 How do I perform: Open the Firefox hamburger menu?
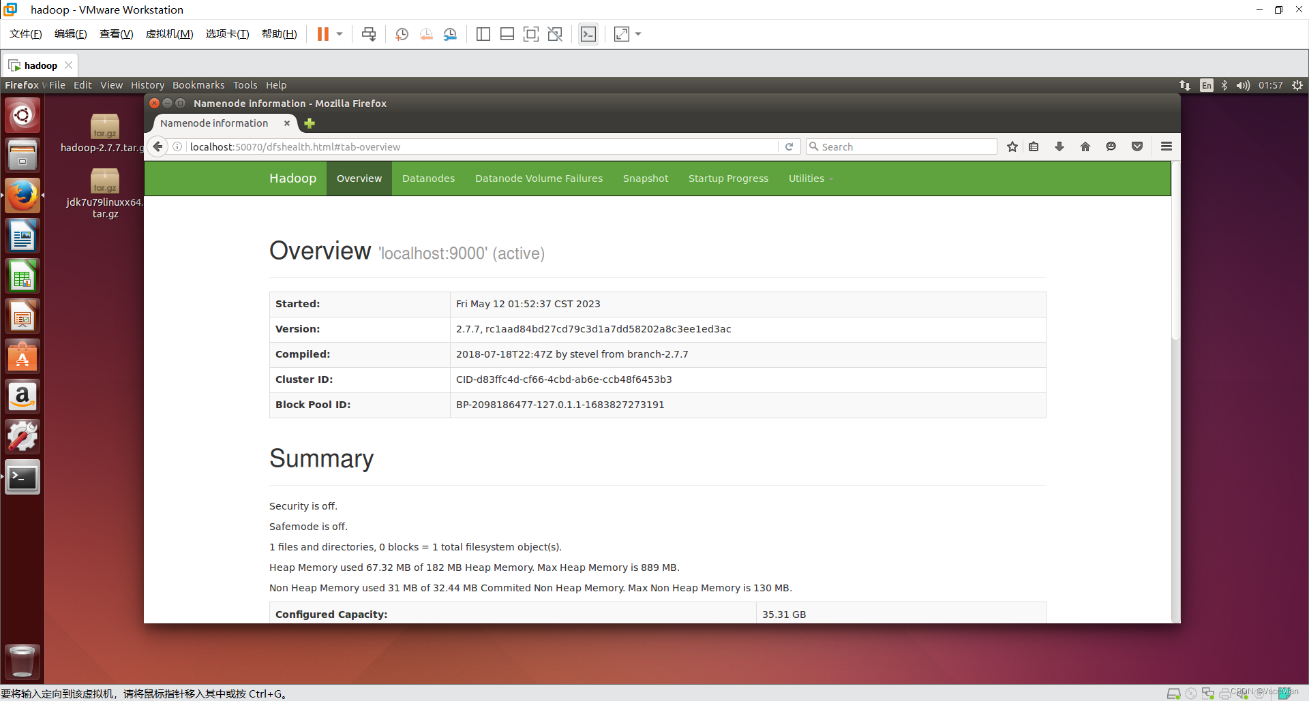click(x=1167, y=146)
